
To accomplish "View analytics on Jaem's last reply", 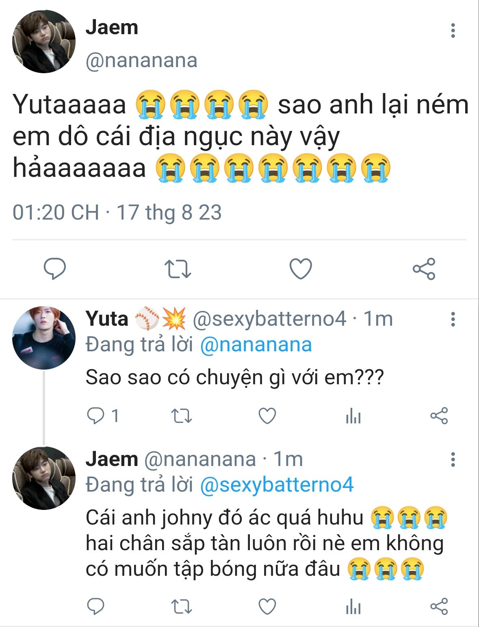I will 353,606.
